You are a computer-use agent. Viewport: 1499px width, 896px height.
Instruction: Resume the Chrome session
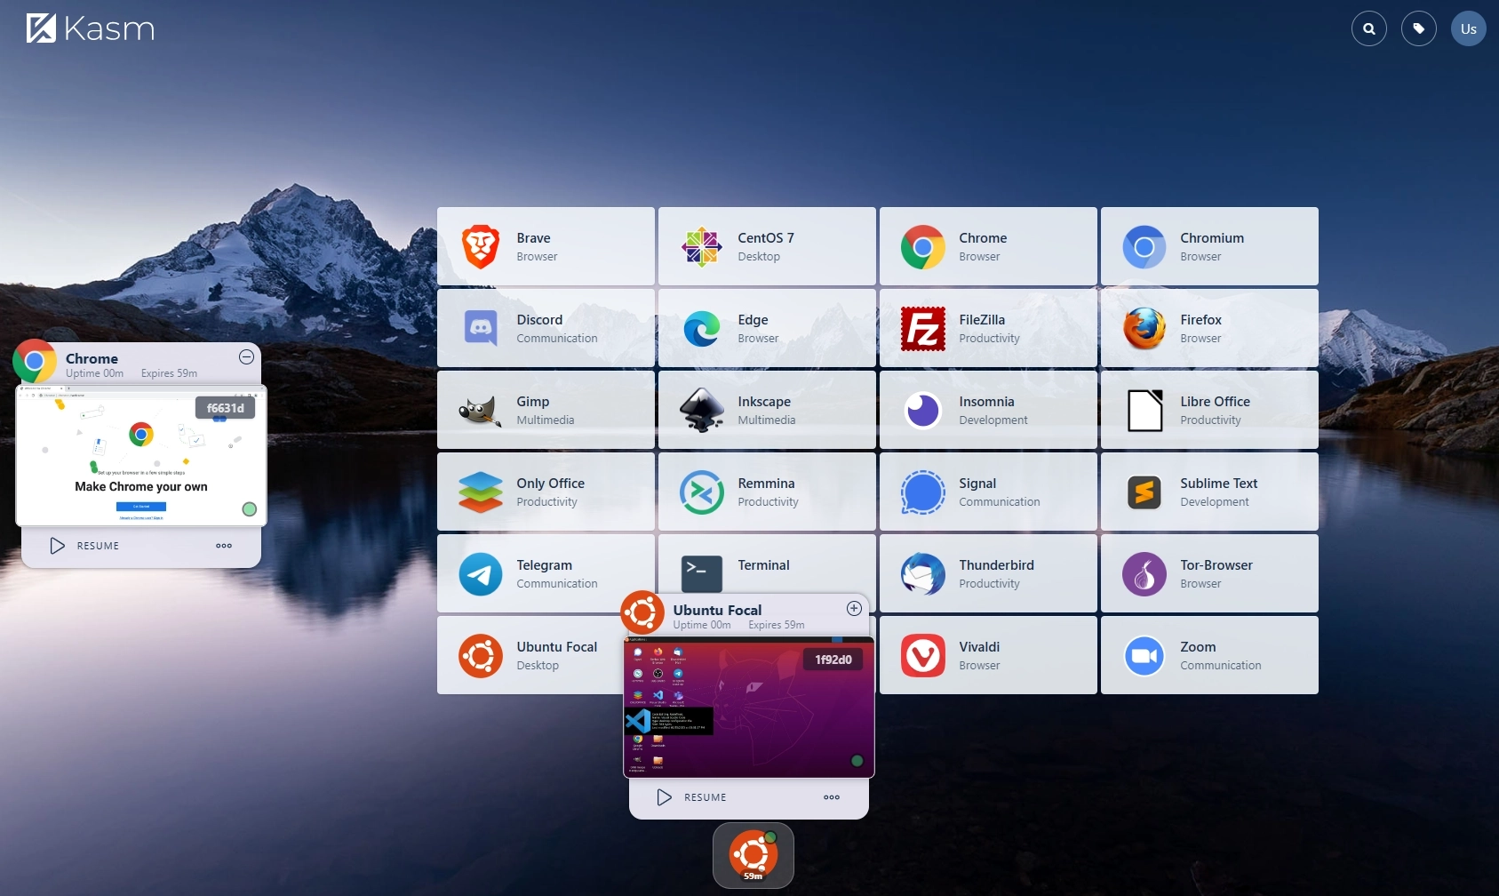[85, 546]
